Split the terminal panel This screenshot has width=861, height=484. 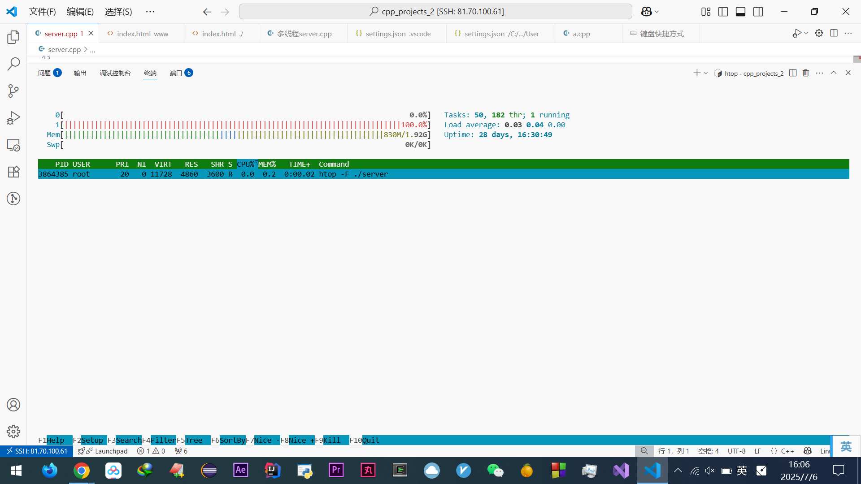point(793,73)
